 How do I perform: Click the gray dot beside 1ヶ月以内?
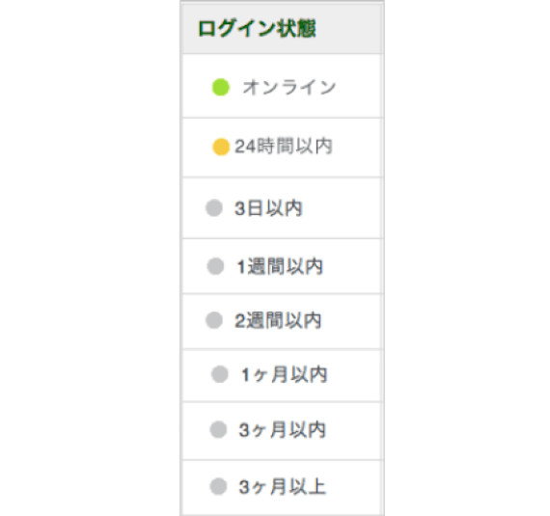(220, 374)
